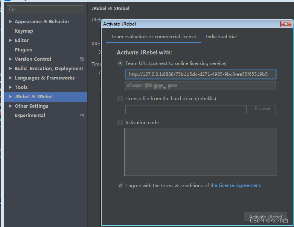Select JRebel & XRebel in settings tree
This screenshot has height=227, width=294.
pyautogui.click(x=46, y=97)
